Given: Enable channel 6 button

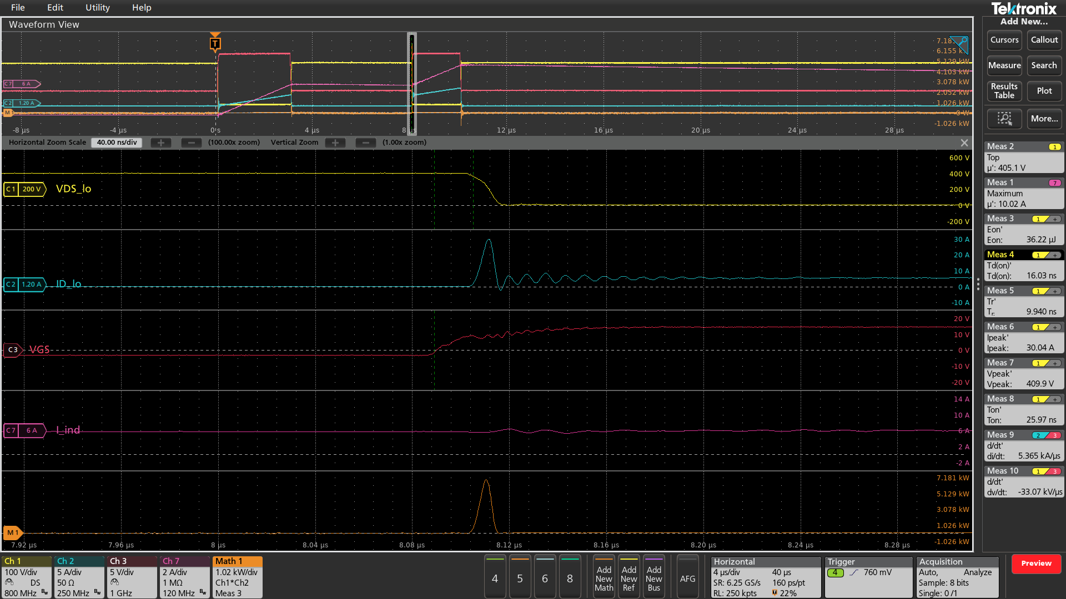Looking at the screenshot, I should click(x=545, y=578).
